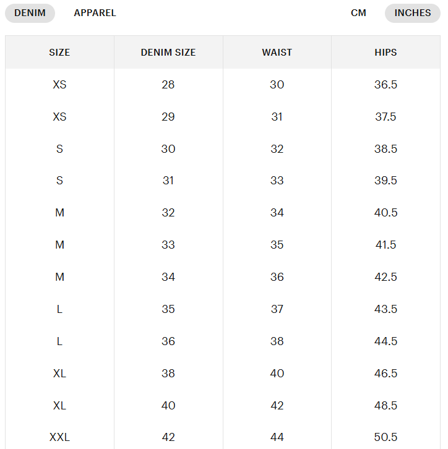Click denim size 28 in the table
This screenshot has height=449, width=448.
coord(168,85)
